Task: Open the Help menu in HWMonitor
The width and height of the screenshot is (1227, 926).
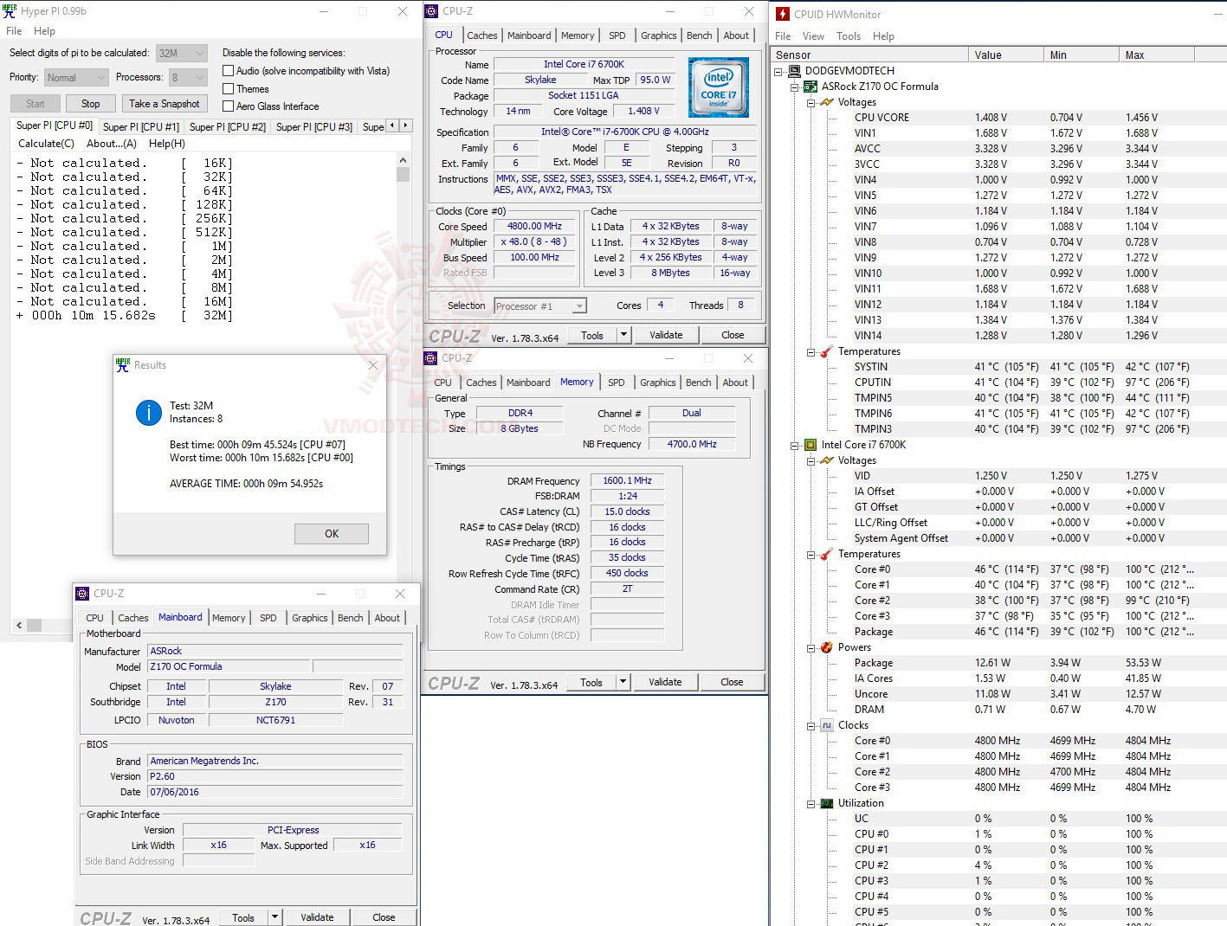Action: [x=883, y=36]
